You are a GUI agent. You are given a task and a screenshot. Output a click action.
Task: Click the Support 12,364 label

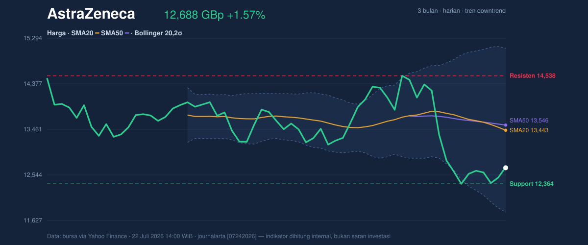tap(531, 184)
